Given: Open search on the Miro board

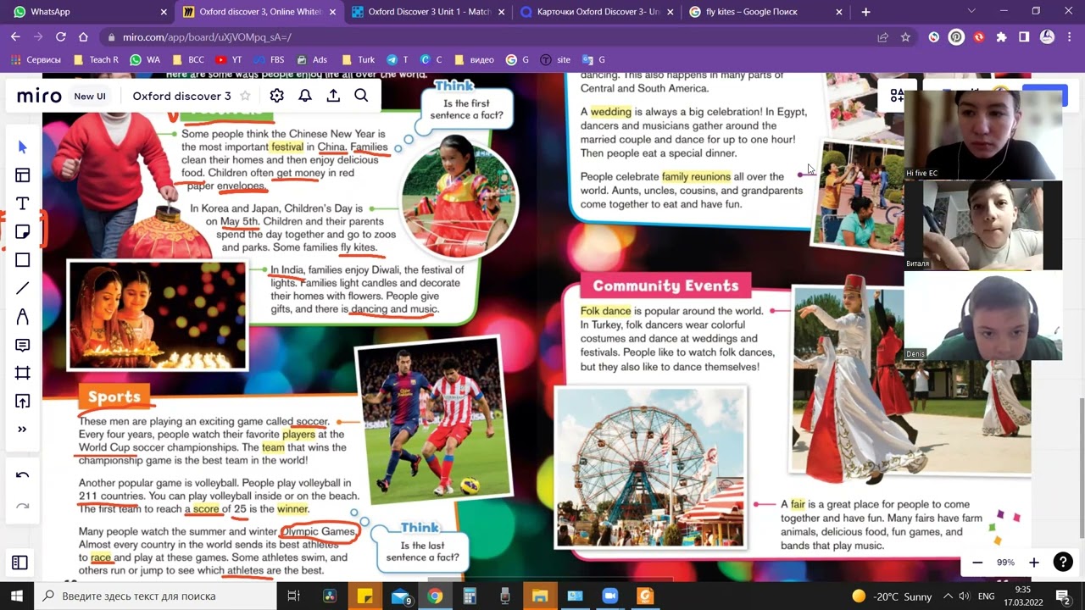Looking at the screenshot, I should pyautogui.click(x=361, y=96).
